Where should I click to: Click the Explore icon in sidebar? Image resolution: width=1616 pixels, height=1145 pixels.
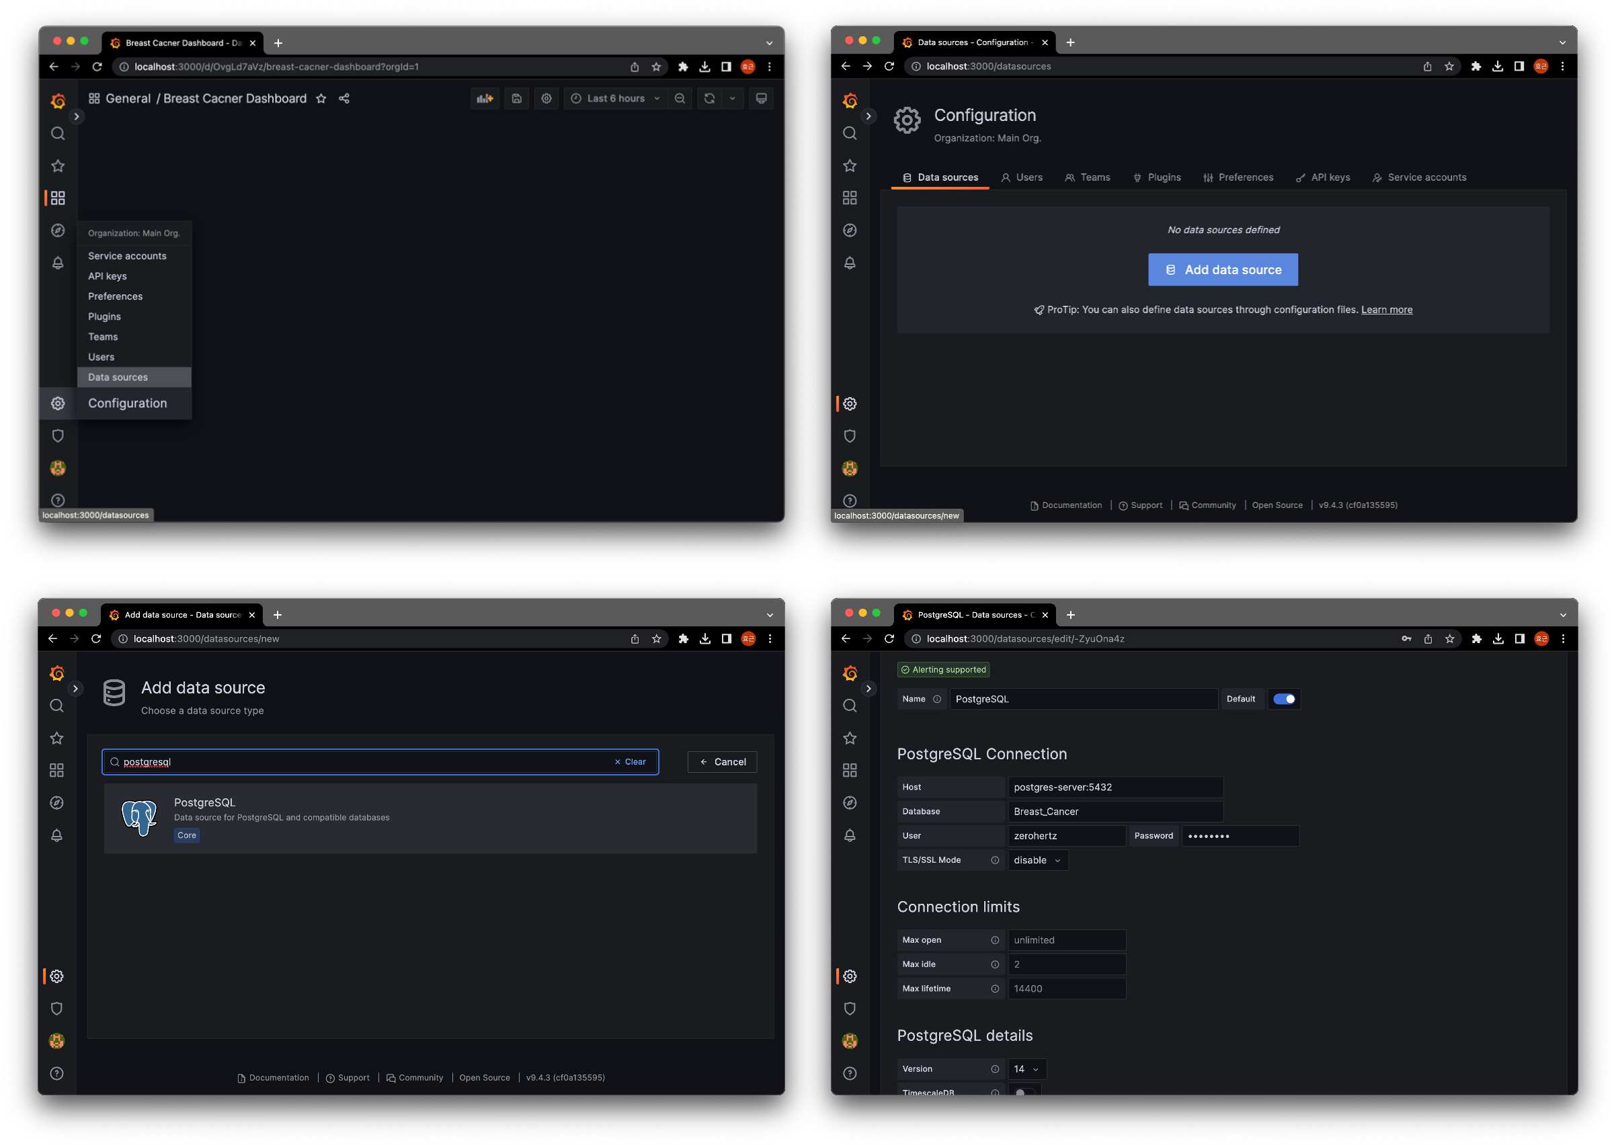(58, 229)
